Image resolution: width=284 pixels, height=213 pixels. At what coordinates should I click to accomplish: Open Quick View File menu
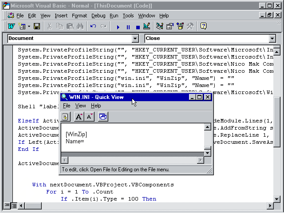[x=67, y=106]
